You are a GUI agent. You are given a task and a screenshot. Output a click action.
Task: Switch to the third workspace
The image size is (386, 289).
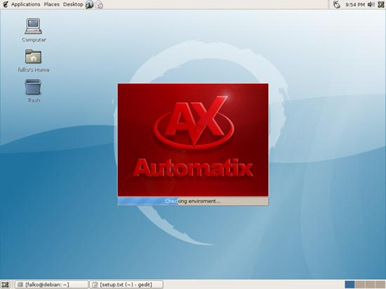pyautogui.click(x=370, y=285)
